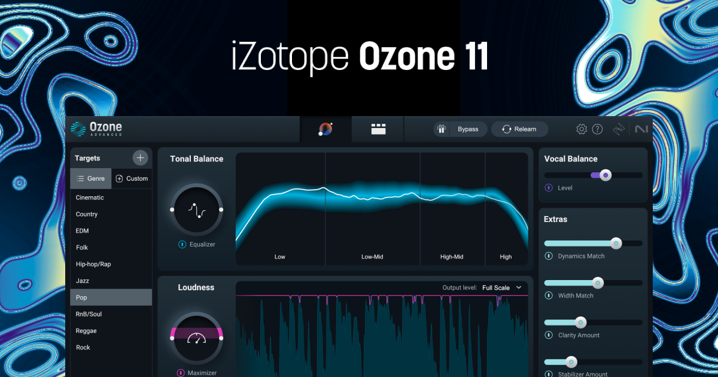Select the Reggae genre target

click(111, 331)
